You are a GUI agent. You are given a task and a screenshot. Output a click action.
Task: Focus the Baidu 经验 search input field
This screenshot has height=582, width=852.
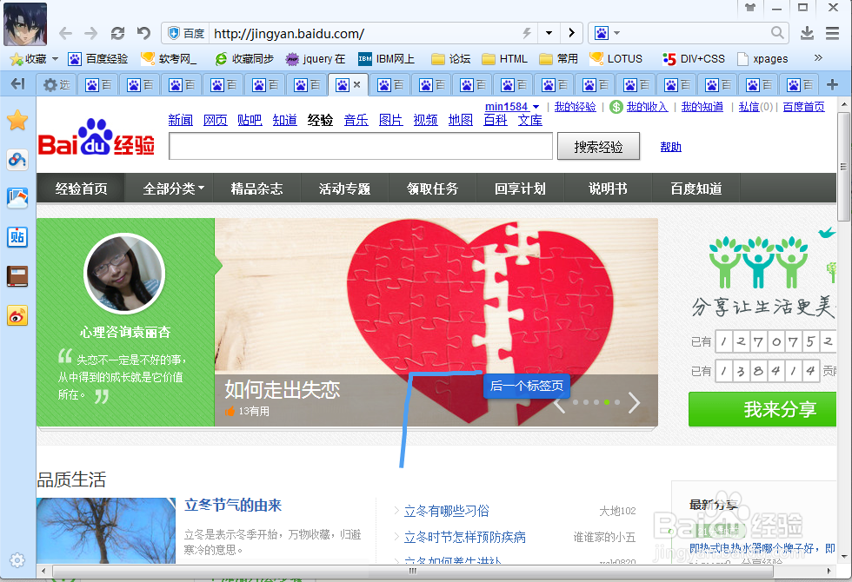360,146
